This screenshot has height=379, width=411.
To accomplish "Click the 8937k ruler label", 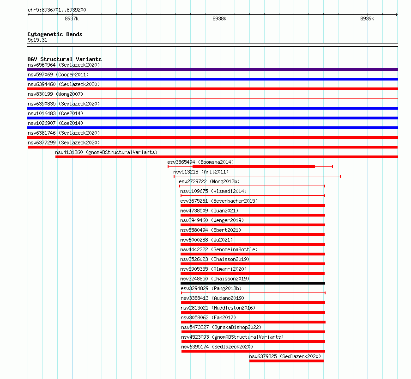I will coord(72,19).
